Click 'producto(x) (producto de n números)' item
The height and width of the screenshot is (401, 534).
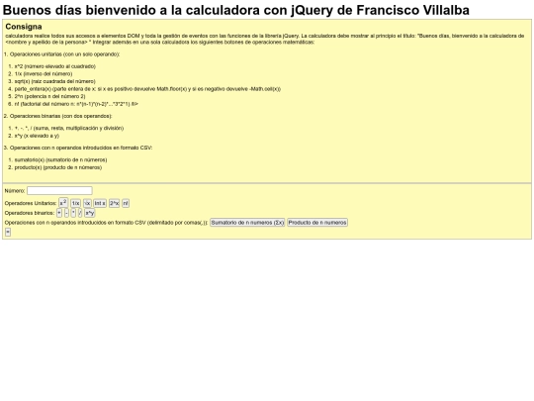coord(58,167)
